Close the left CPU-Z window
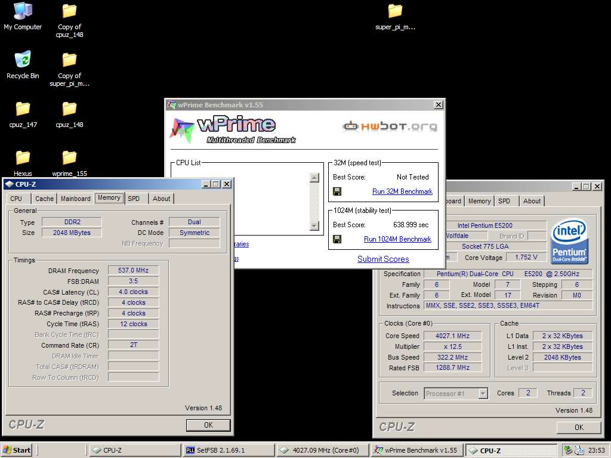The image size is (611, 458). 227,184
